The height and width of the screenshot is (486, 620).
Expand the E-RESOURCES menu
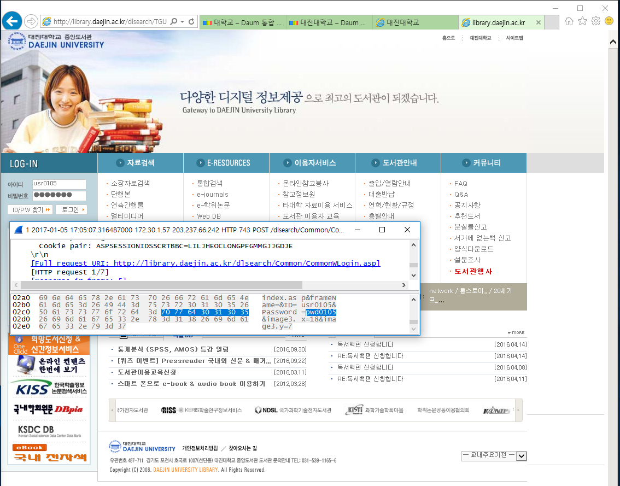point(226,163)
